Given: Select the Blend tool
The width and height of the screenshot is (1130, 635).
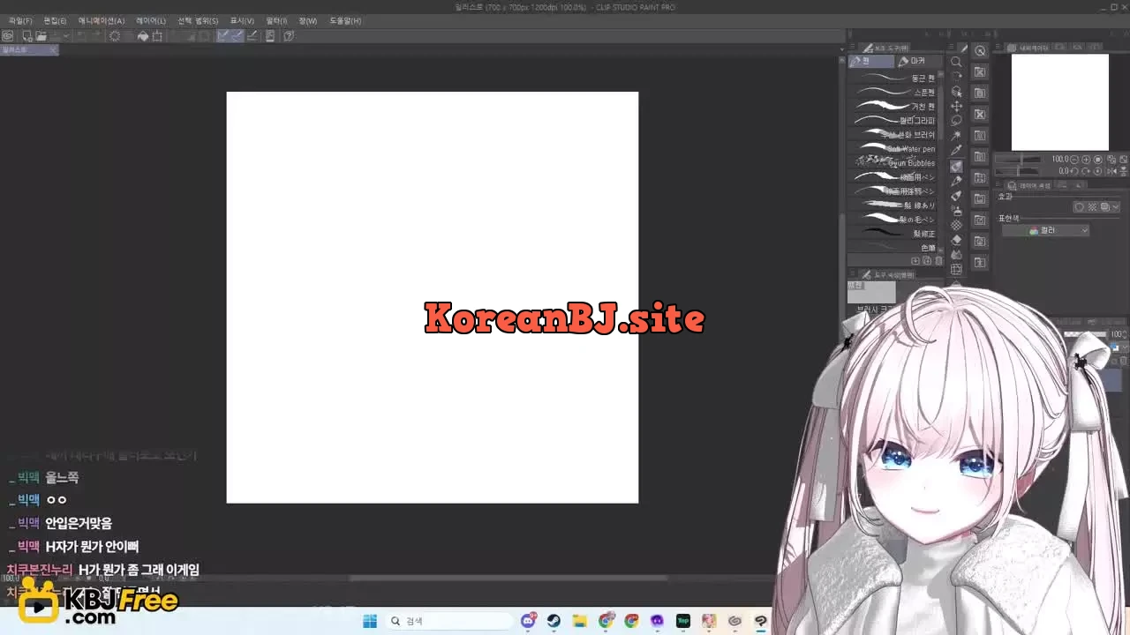Looking at the screenshot, I should (956, 255).
